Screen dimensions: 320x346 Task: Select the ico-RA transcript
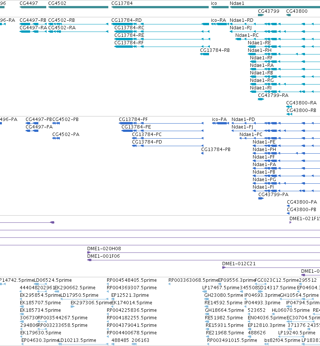coord(220,24)
